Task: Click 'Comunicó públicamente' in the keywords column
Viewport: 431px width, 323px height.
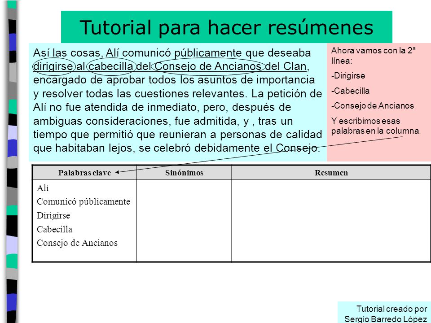Action: click(84, 202)
